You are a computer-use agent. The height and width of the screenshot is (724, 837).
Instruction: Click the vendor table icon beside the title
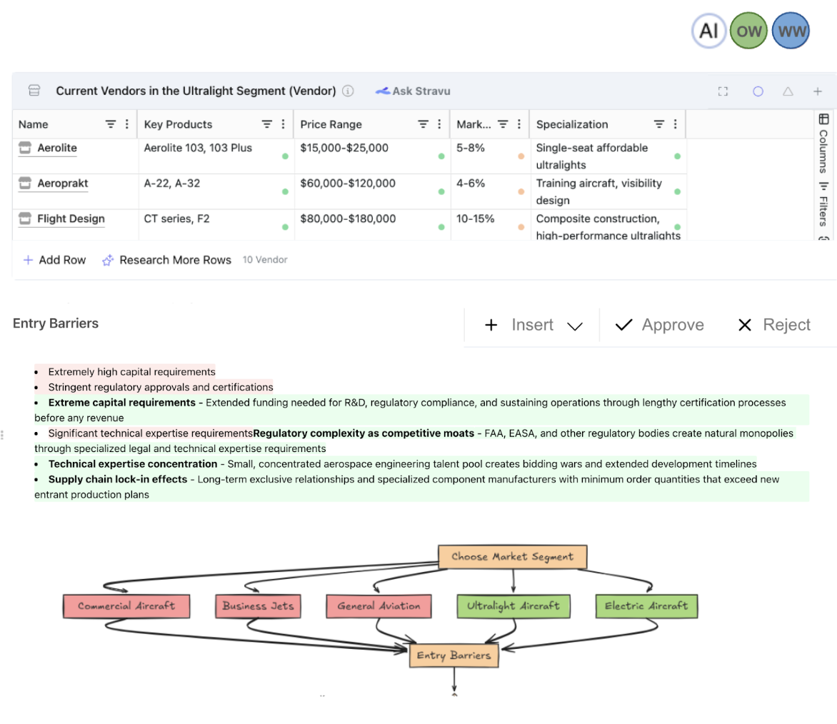click(34, 91)
